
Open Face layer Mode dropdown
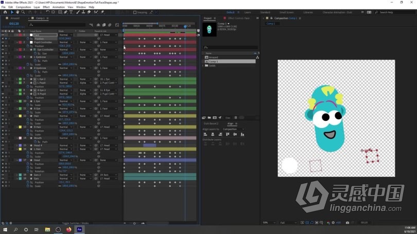coord(65,35)
